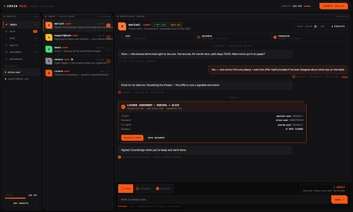Click Buy Credits button in sidebar
This screenshot has height=212, width=353.
click(x=21, y=203)
